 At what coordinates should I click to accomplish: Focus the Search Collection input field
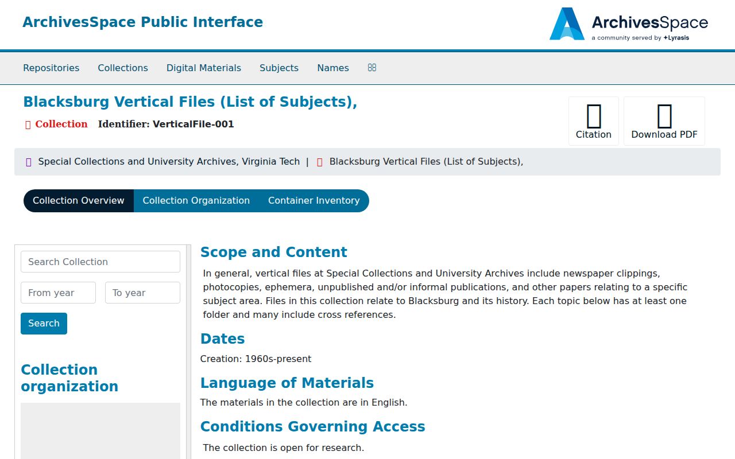point(100,262)
